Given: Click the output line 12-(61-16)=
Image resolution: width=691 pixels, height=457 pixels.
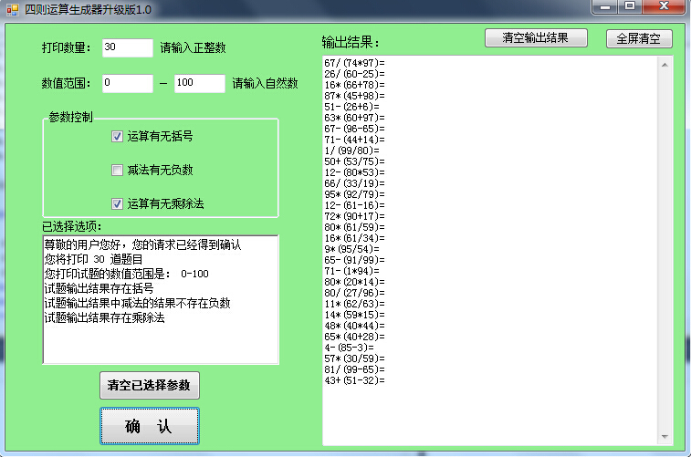Looking at the screenshot, I should 354,205.
